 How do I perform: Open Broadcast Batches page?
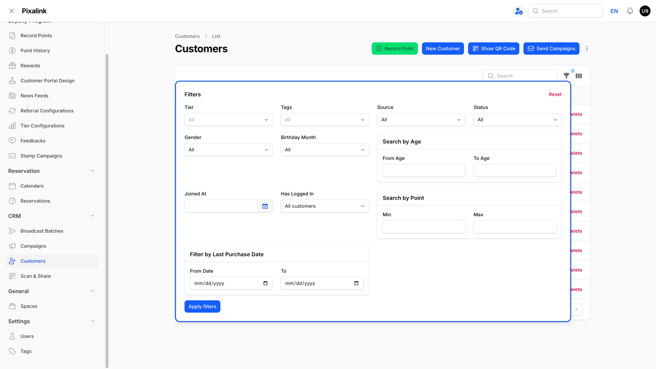click(x=52, y=231)
